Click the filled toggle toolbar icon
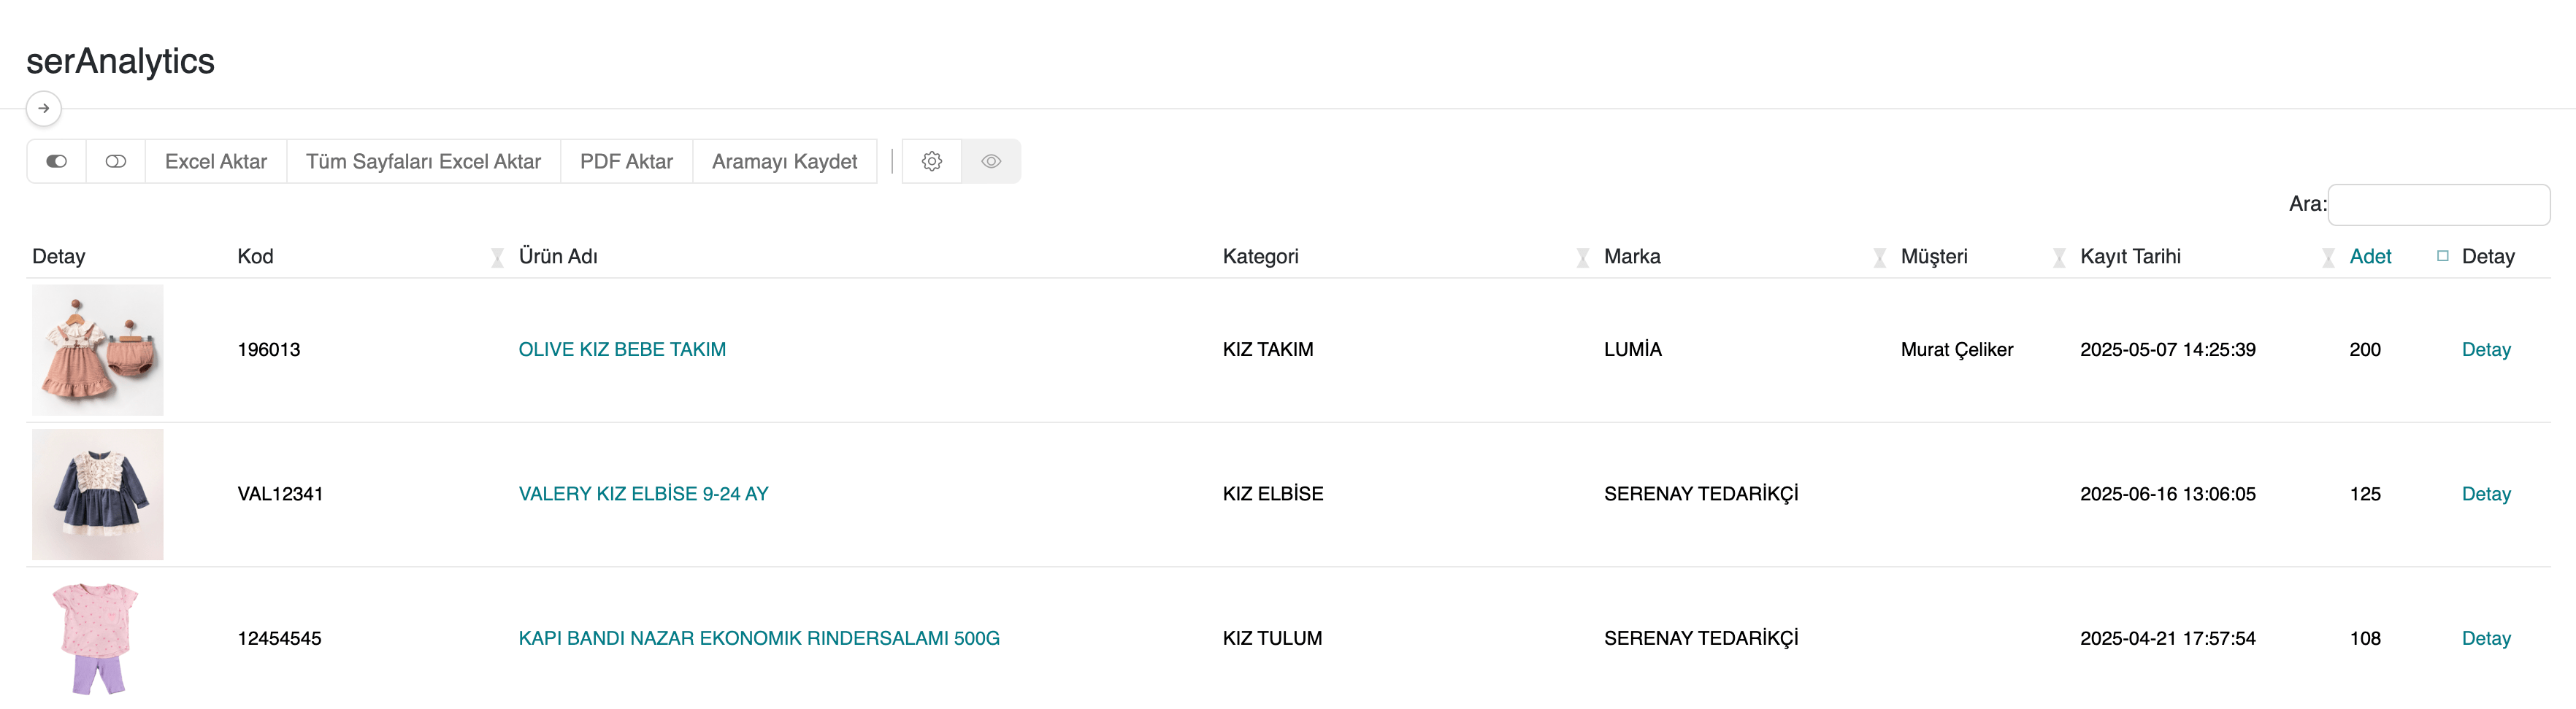Viewport: 2576px width, 709px height. click(x=56, y=160)
